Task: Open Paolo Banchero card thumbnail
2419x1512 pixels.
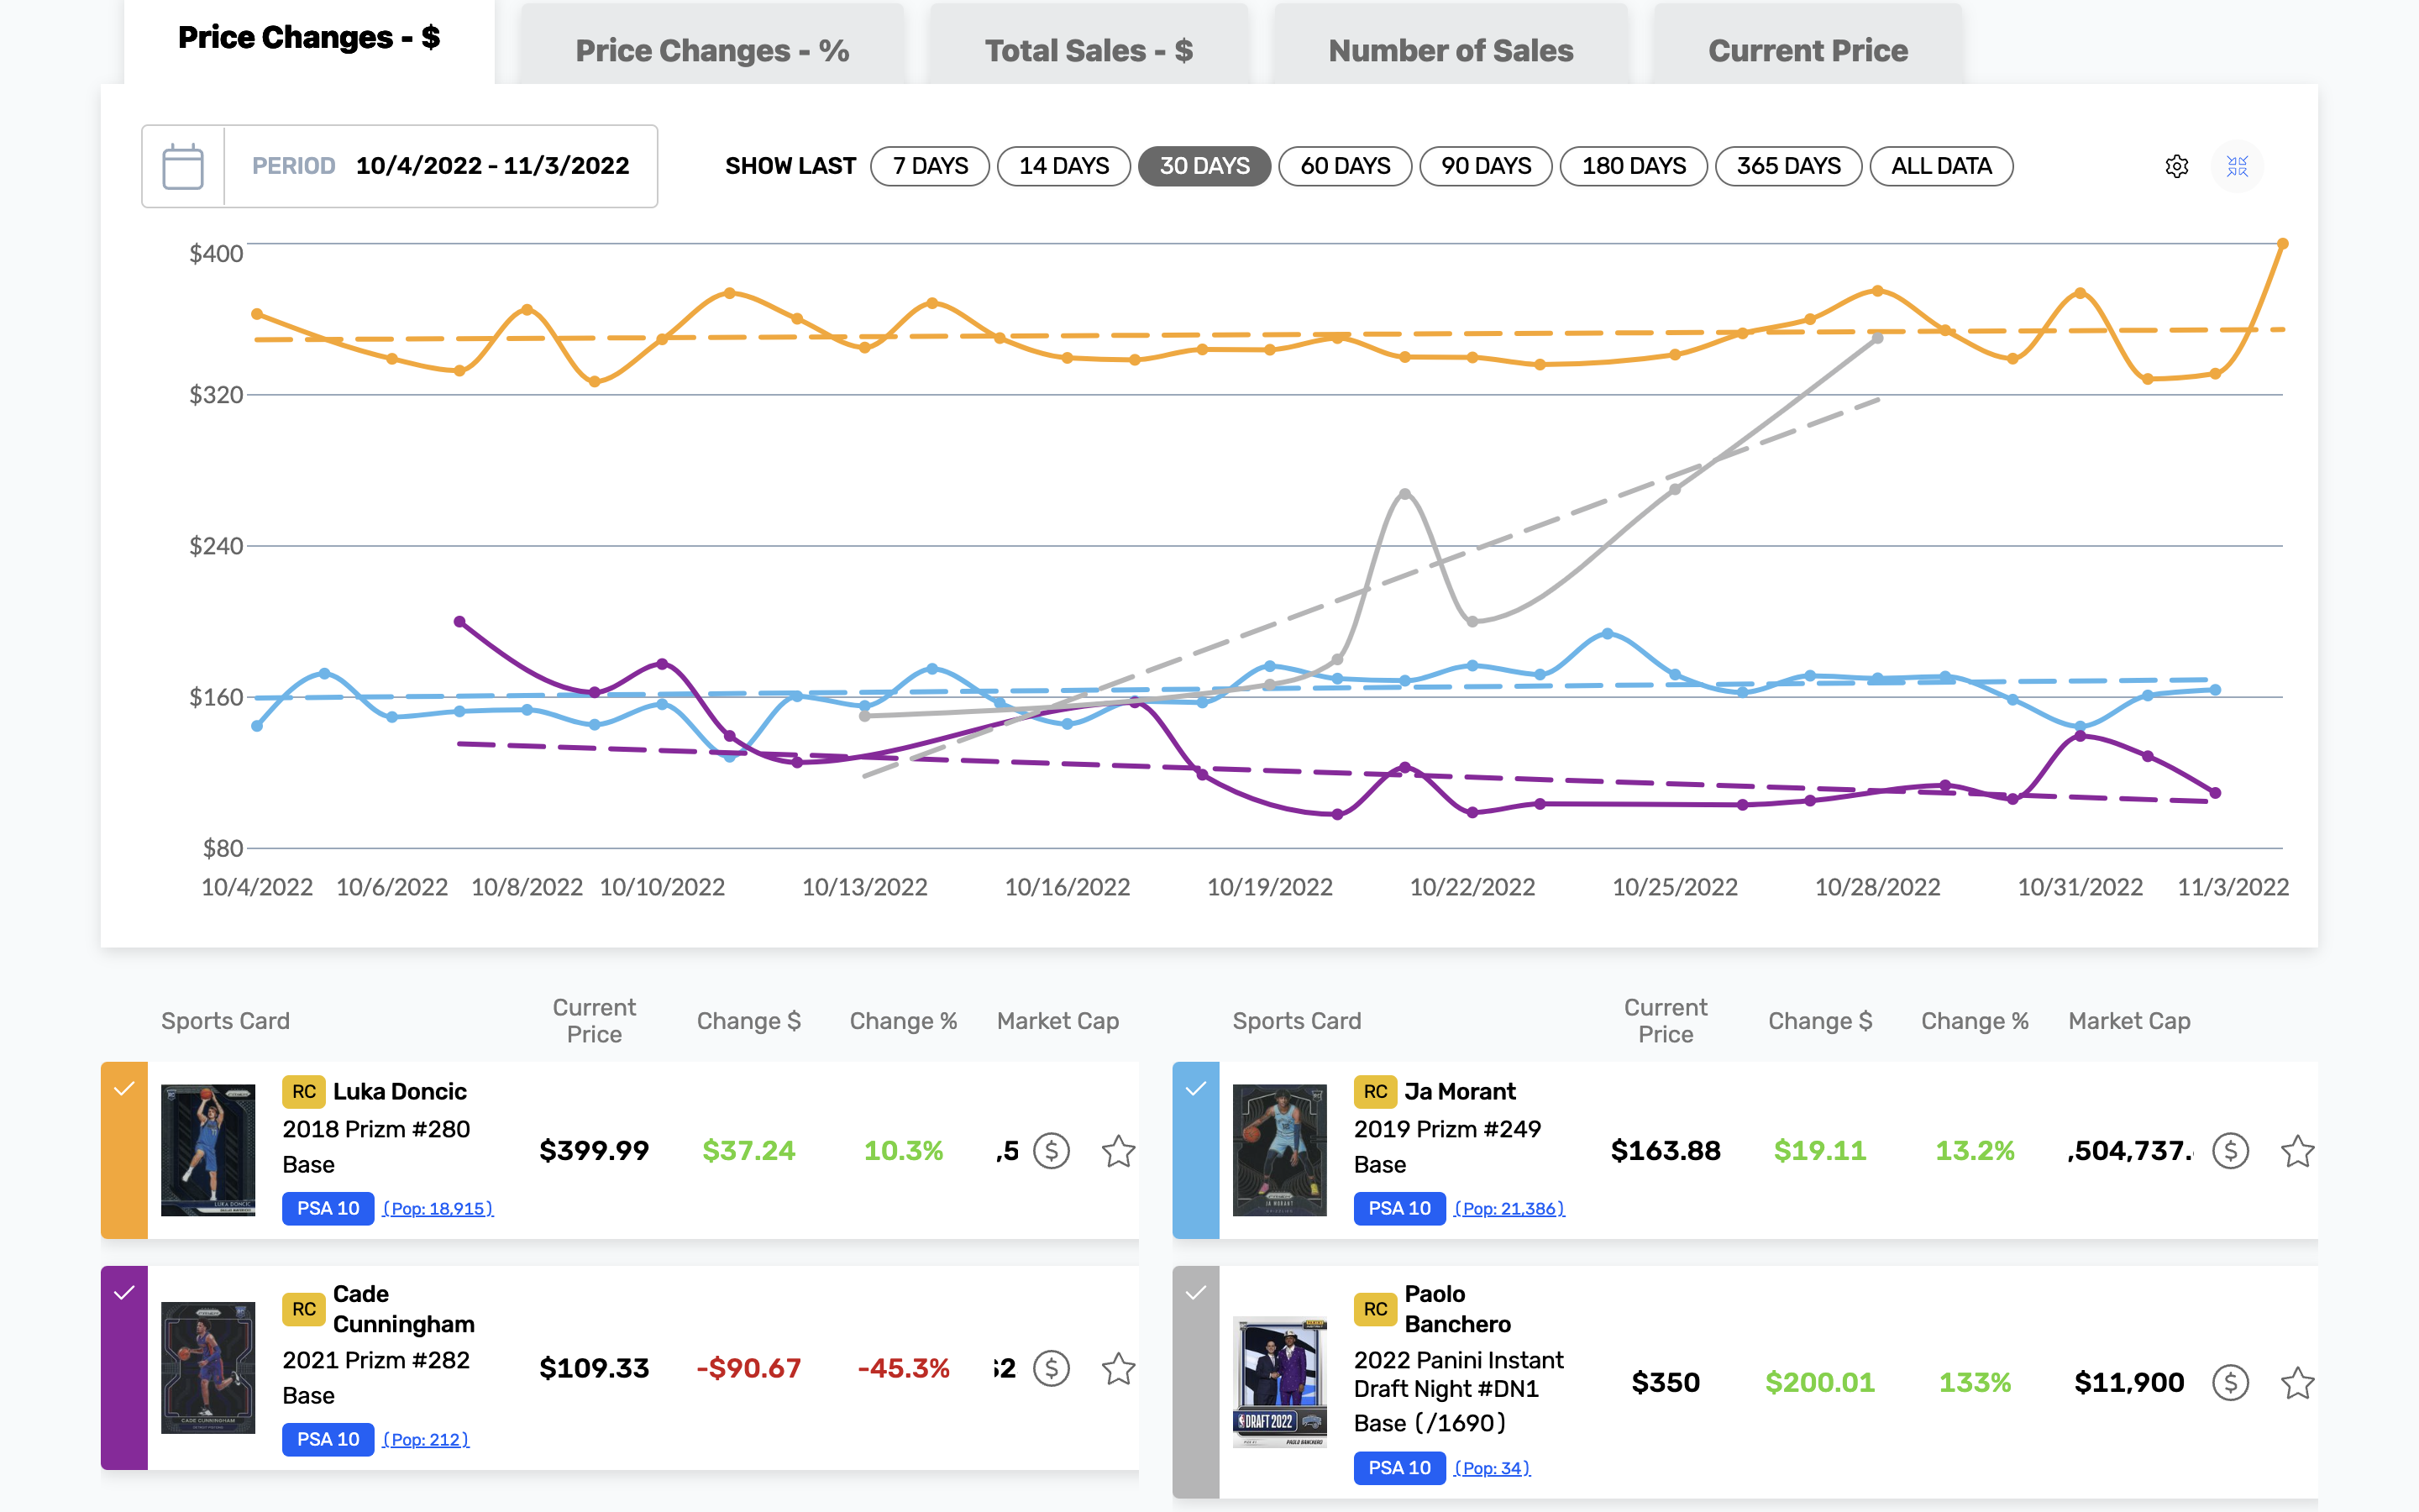Action: click(1279, 1383)
